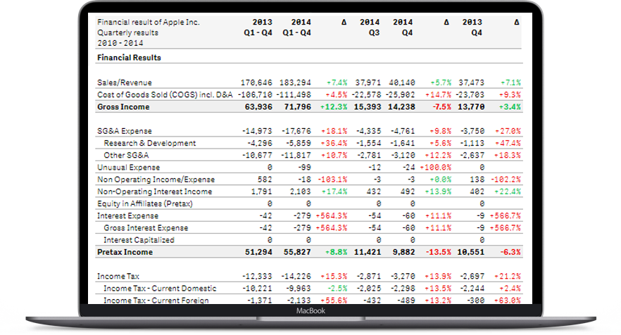The height and width of the screenshot is (335, 621).
Task: Click the -6.3% Pretax Income delta
Action: tap(510, 252)
